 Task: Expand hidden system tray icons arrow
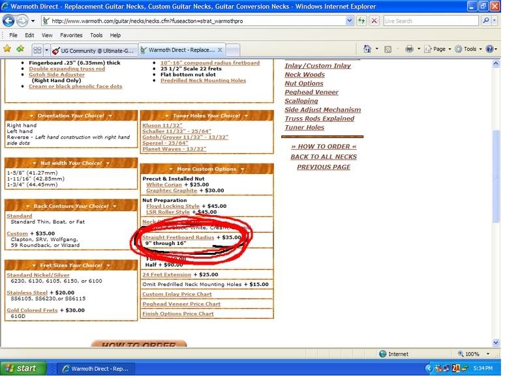coord(429,368)
